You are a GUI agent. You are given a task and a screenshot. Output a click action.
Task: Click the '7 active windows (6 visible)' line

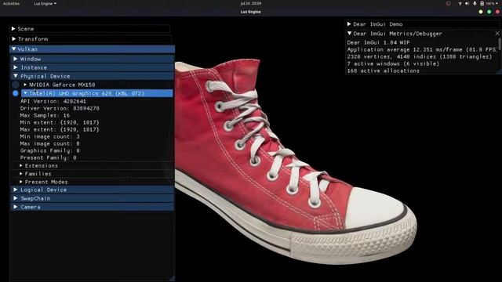[x=394, y=63]
